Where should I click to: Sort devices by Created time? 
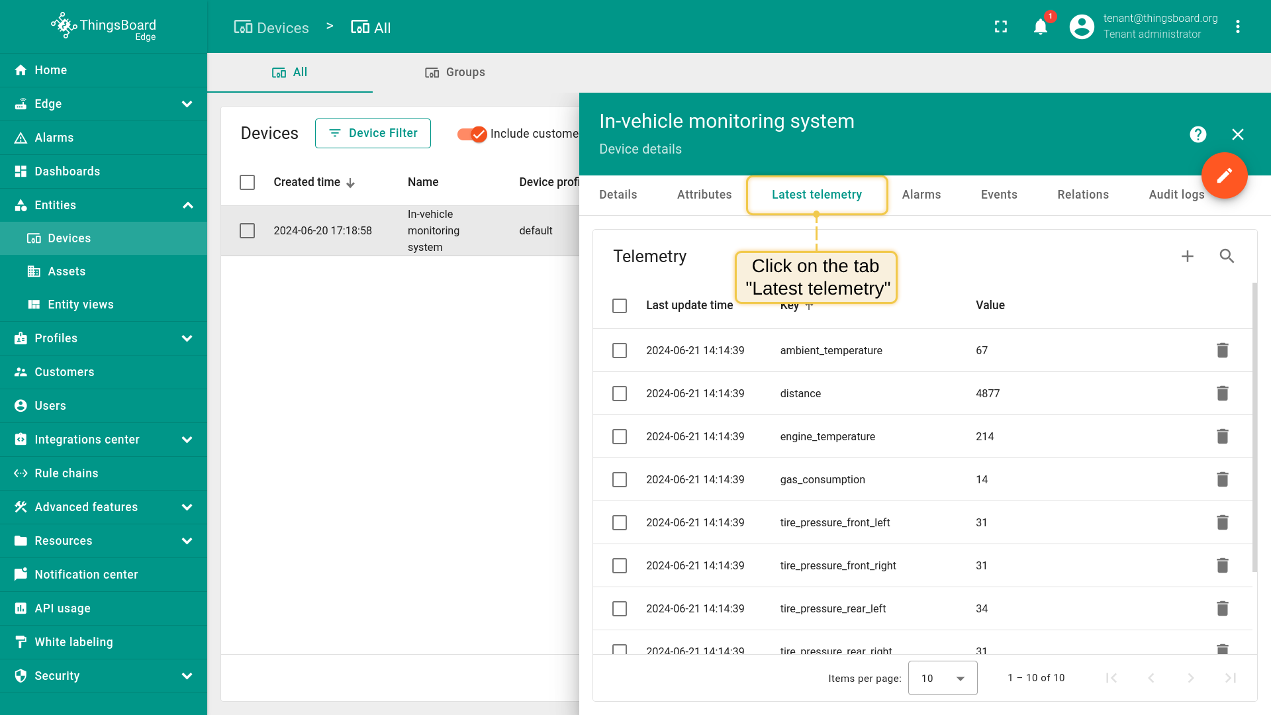[314, 182]
